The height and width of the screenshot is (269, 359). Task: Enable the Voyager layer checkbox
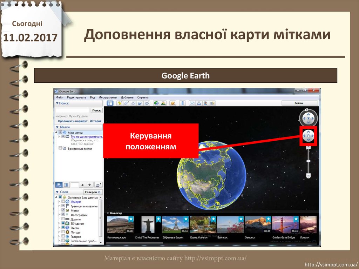[63, 202]
